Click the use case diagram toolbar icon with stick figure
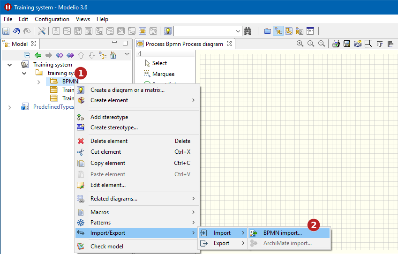The image size is (398, 254). [x=56, y=31]
